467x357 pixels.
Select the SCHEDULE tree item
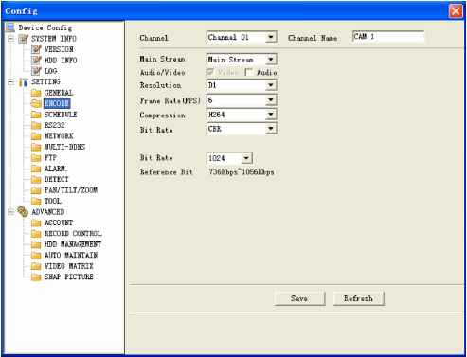[x=61, y=115]
